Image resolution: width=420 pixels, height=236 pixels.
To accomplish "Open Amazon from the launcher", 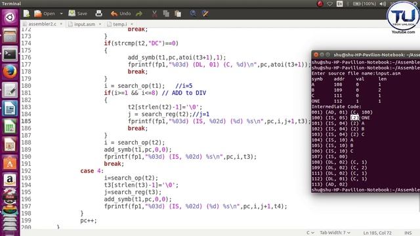I will (10, 180).
